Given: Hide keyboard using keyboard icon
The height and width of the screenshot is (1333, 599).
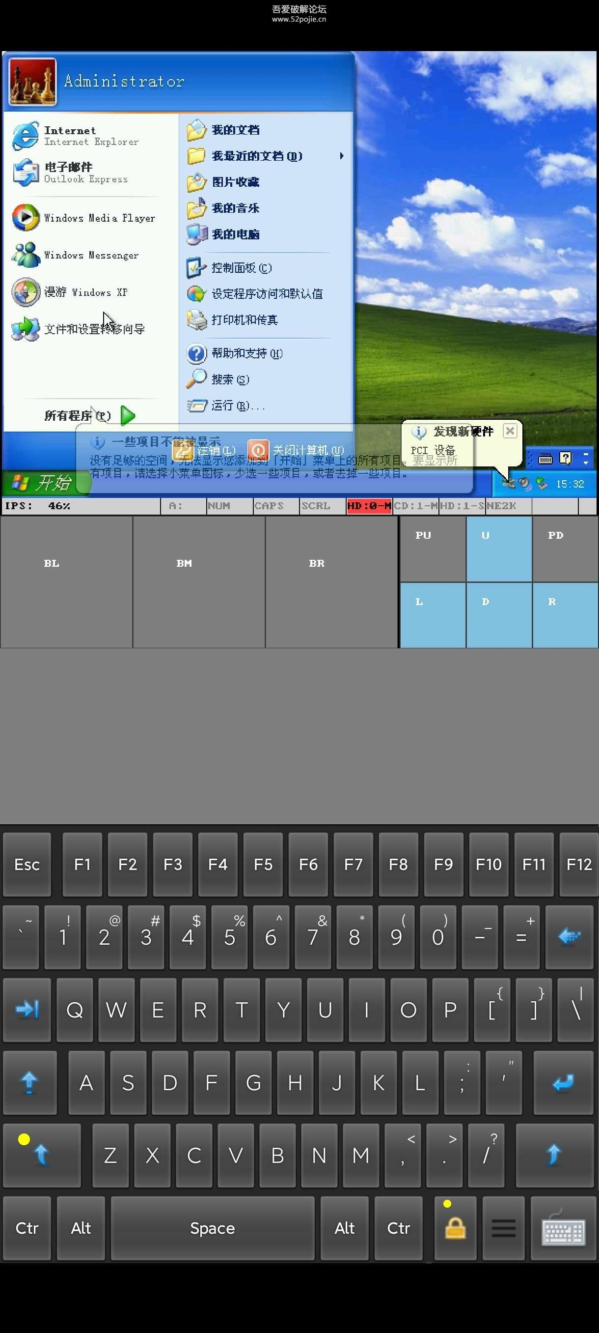Looking at the screenshot, I should click(x=563, y=1228).
